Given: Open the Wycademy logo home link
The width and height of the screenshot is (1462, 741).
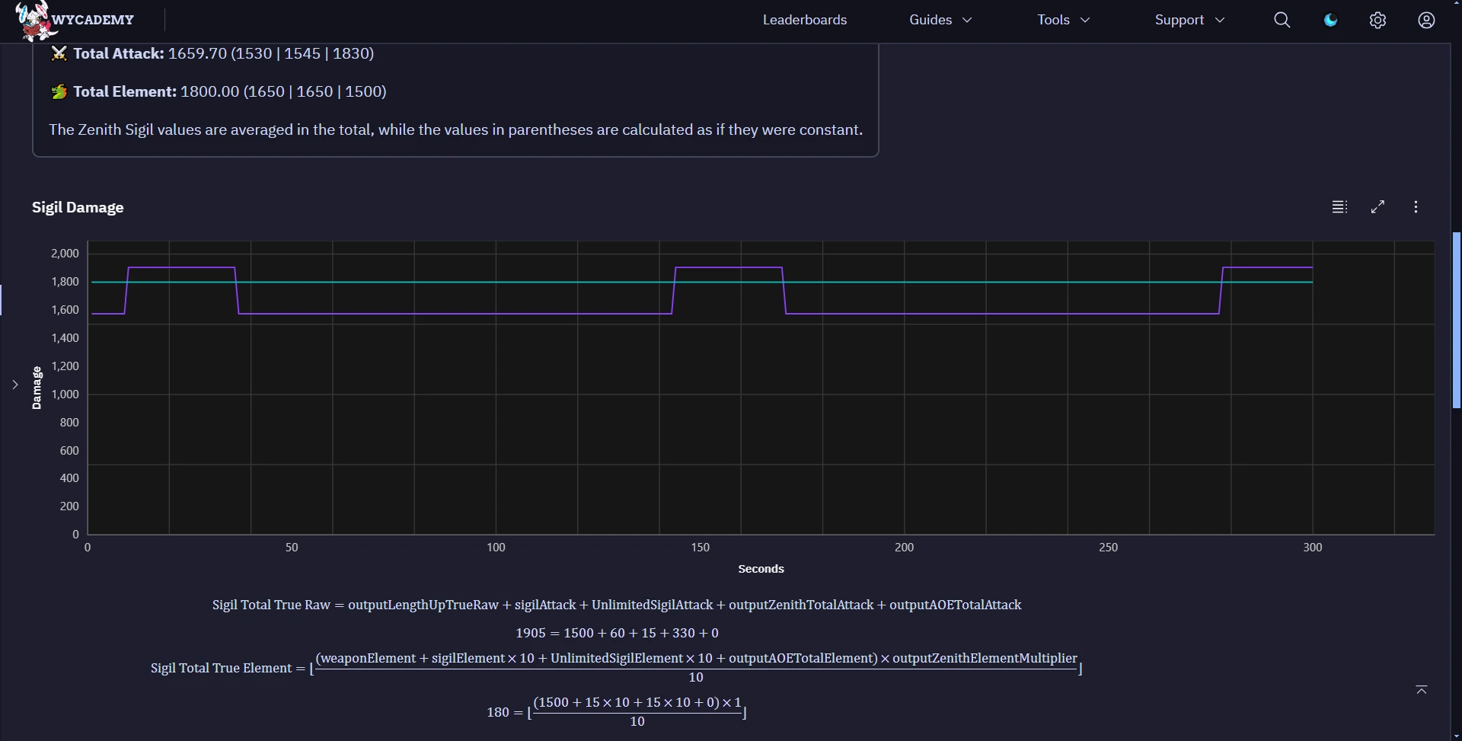Looking at the screenshot, I should pos(75,21).
